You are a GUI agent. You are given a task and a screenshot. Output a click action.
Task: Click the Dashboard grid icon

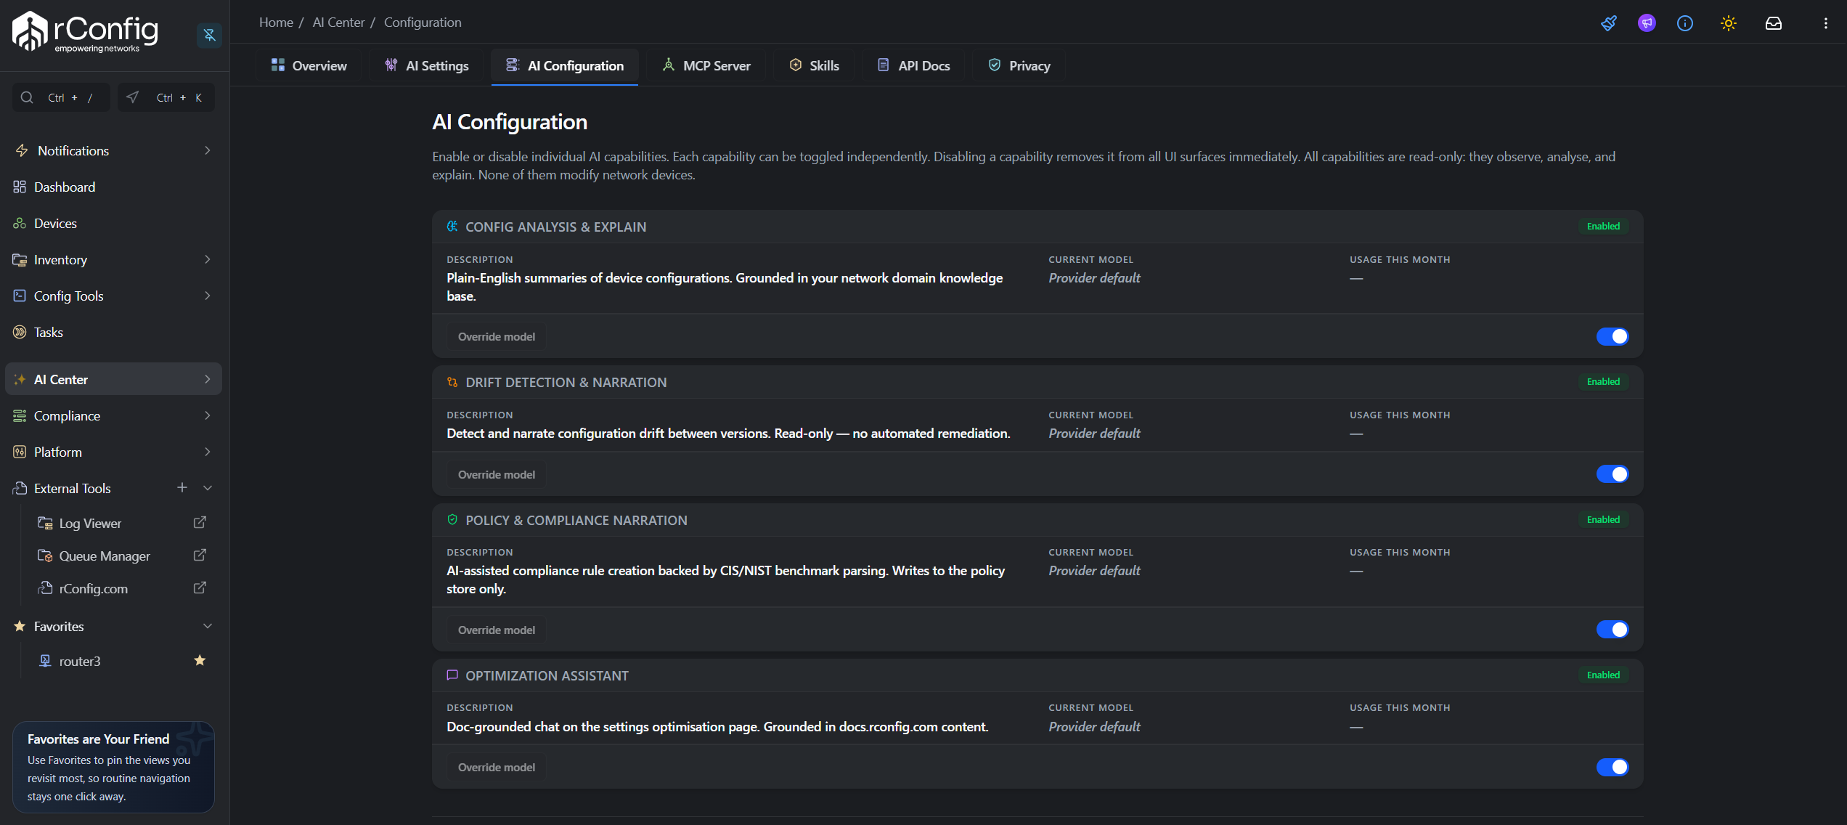(20, 187)
